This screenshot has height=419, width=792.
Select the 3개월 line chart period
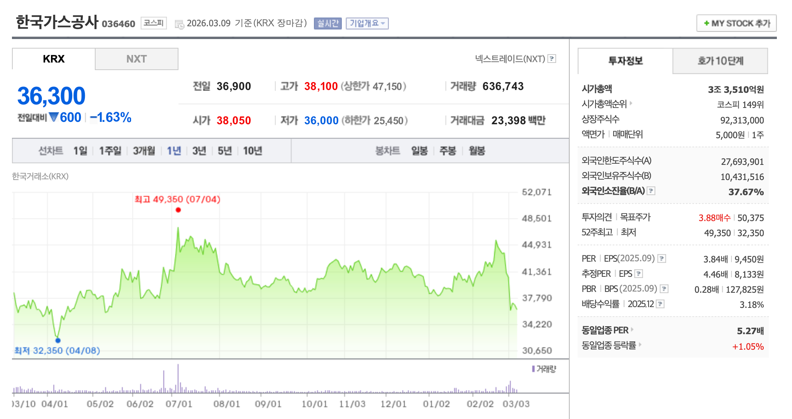[x=144, y=151]
